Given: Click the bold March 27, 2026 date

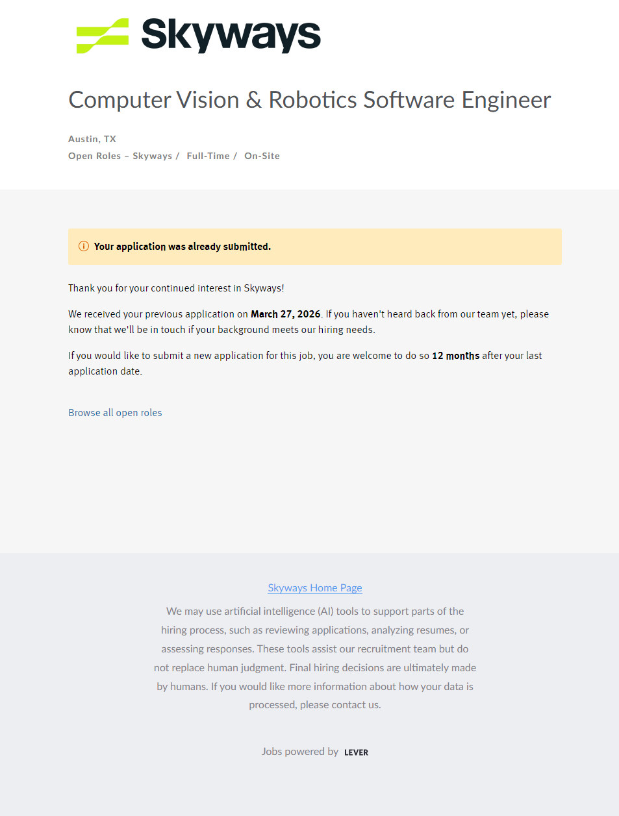Looking at the screenshot, I should point(285,314).
